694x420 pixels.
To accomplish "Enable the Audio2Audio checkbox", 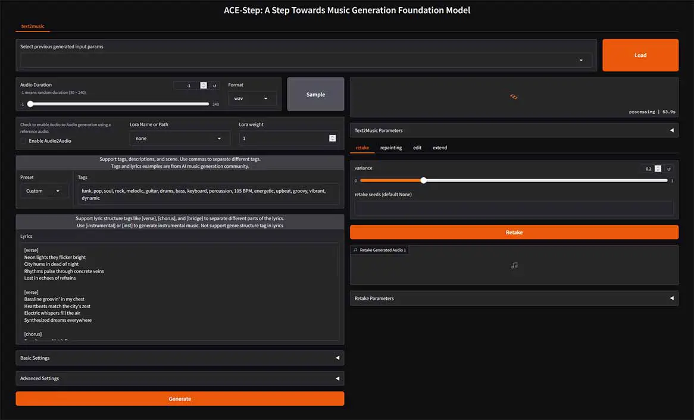I will coord(24,141).
